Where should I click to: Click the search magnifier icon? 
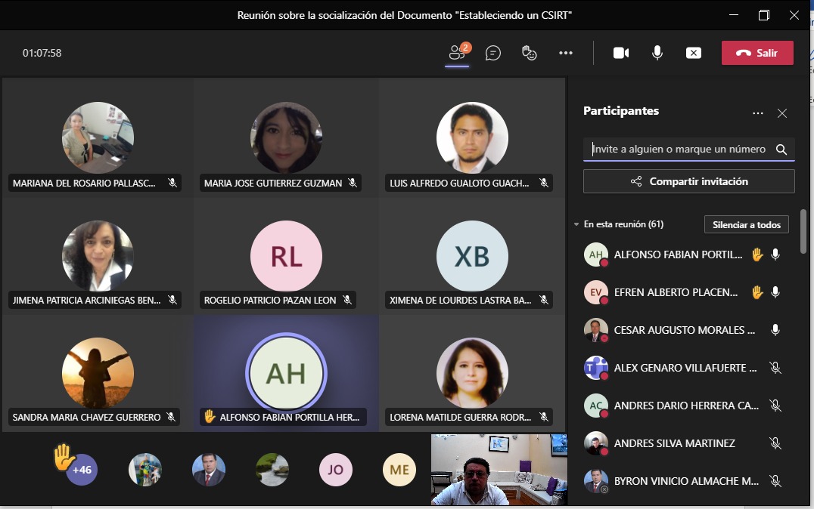781,150
